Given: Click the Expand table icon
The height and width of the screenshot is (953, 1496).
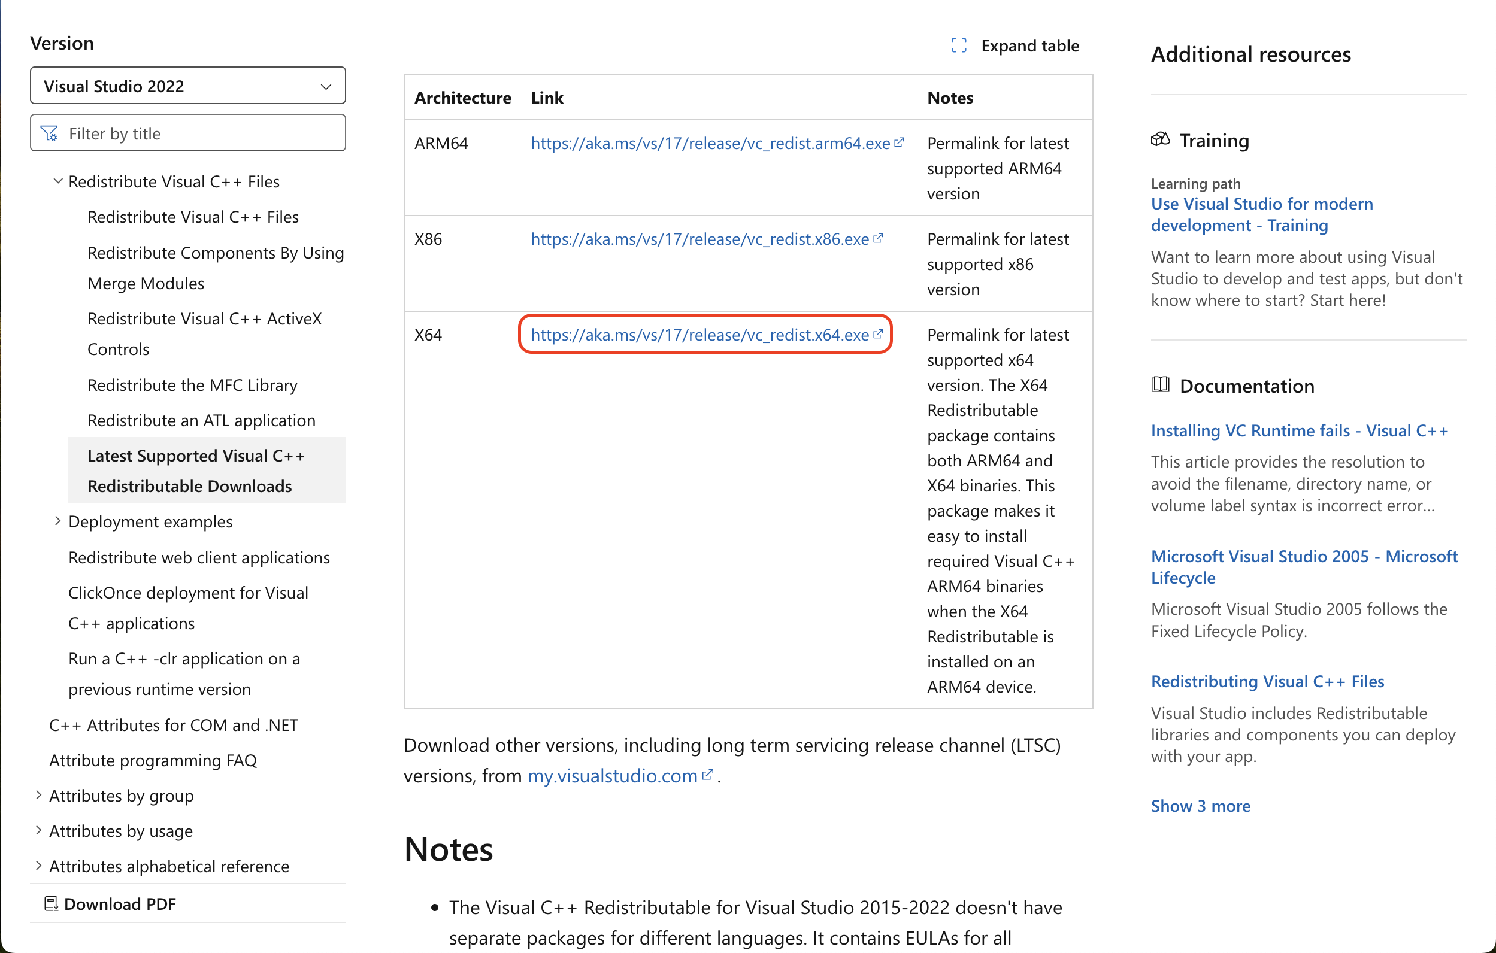Looking at the screenshot, I should [958, 45].
